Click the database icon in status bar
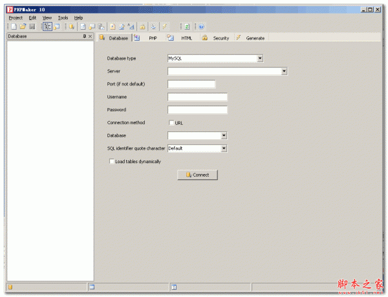 [x=10, y=287]
